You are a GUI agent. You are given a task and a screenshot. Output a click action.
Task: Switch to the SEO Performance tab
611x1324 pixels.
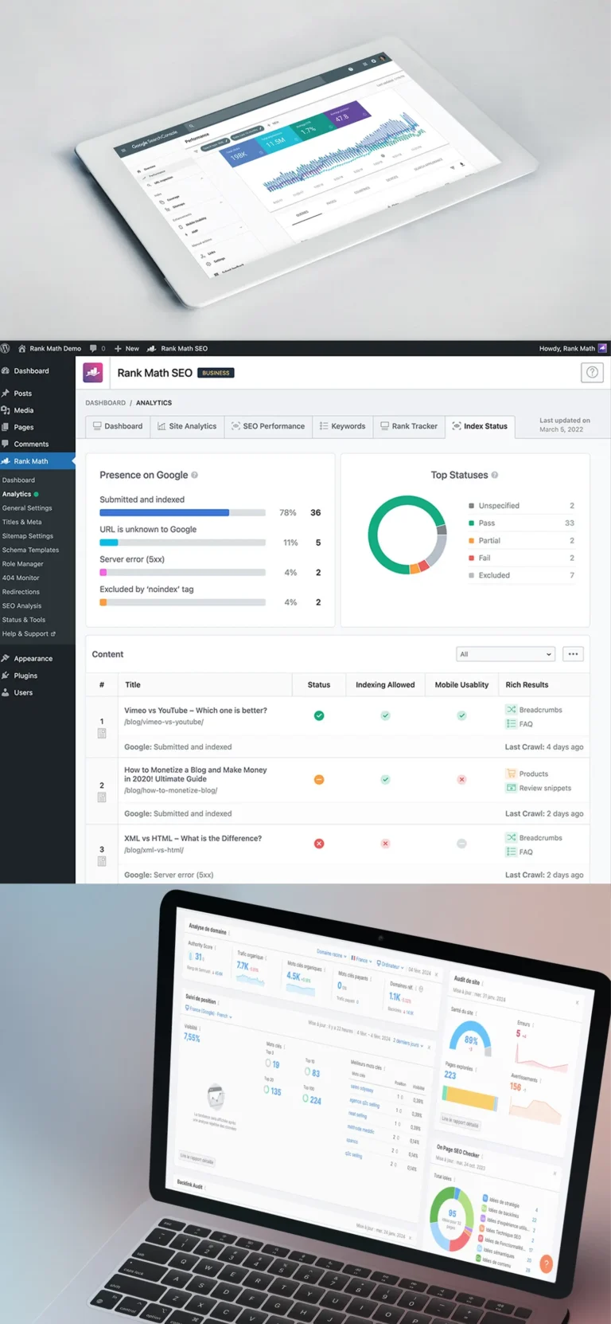pyautogui.click(x=268, y=426)
